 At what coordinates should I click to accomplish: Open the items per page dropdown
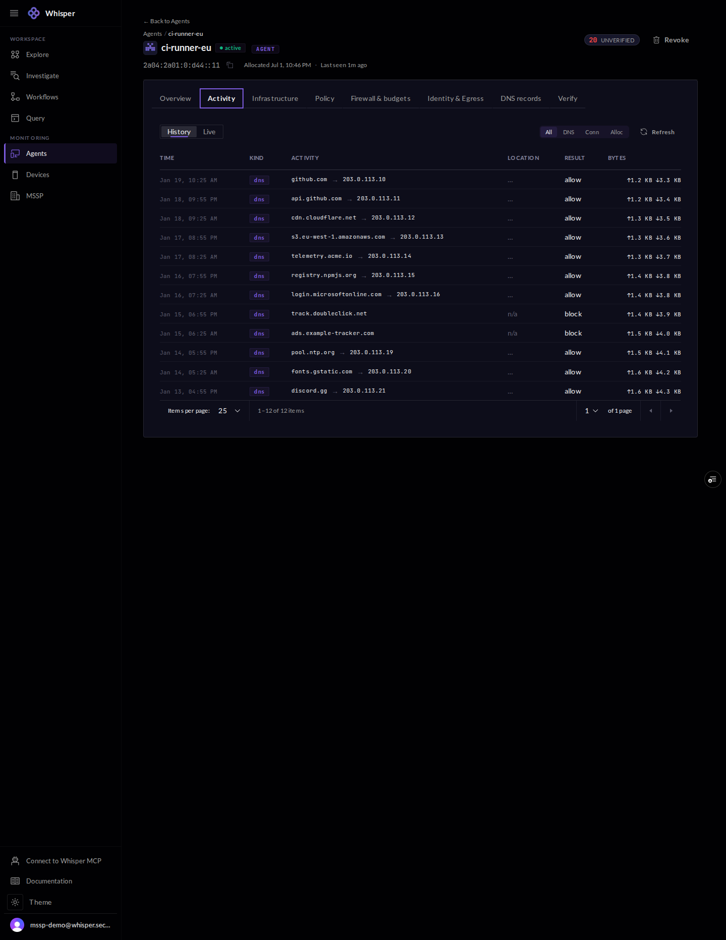pos(229,411)
